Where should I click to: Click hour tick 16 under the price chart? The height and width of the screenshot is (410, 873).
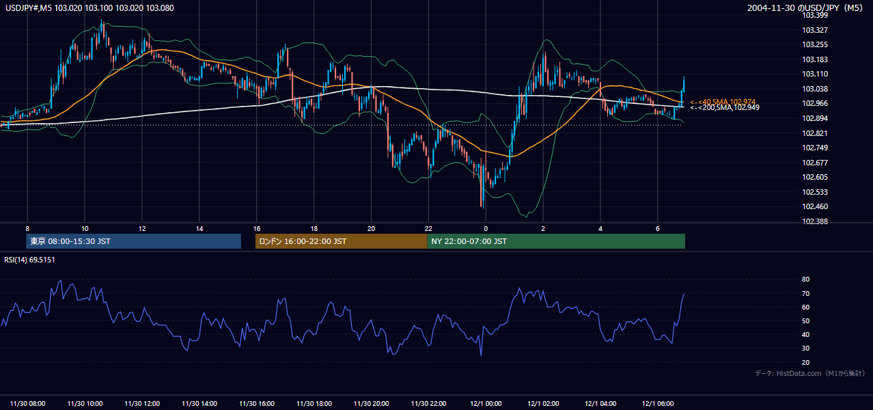257,228
